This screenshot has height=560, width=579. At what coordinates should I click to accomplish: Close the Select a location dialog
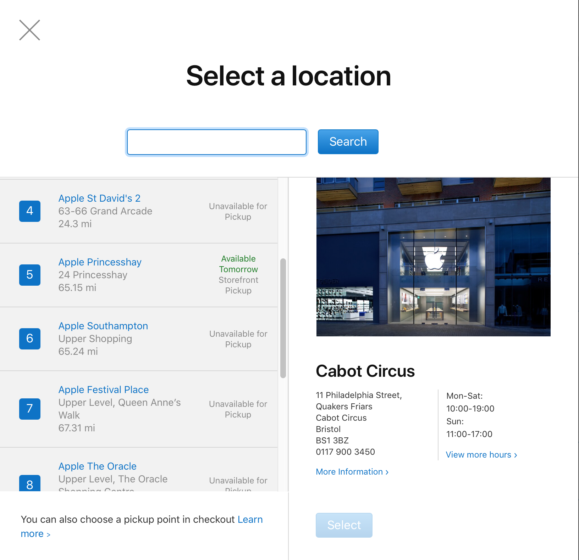[29, 30]
